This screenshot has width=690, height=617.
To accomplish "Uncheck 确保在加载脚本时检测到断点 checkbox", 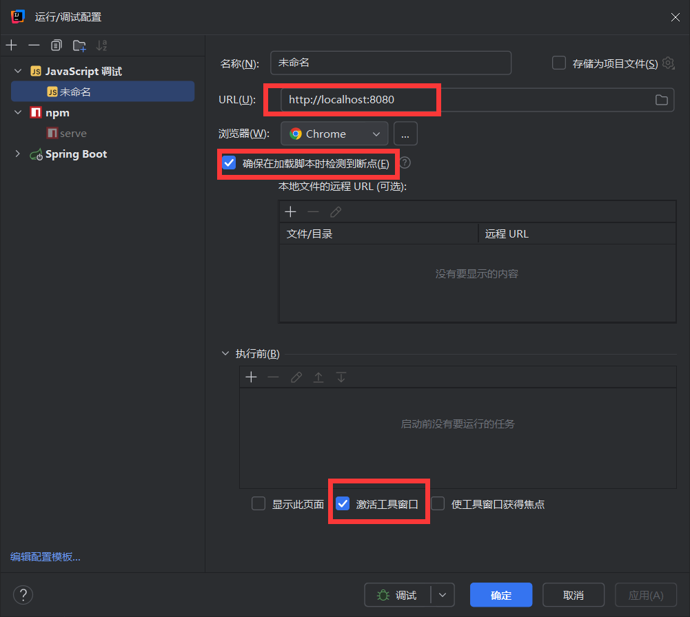I will [x=229, y=163].
